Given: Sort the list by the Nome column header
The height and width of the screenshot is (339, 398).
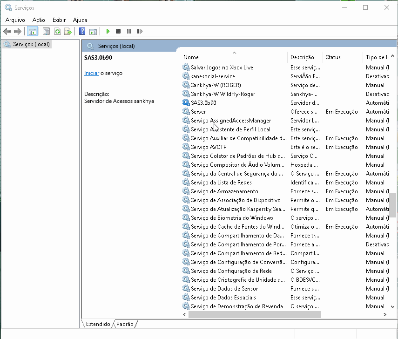Looking at the screenshot, I should (x=233, y=57).
